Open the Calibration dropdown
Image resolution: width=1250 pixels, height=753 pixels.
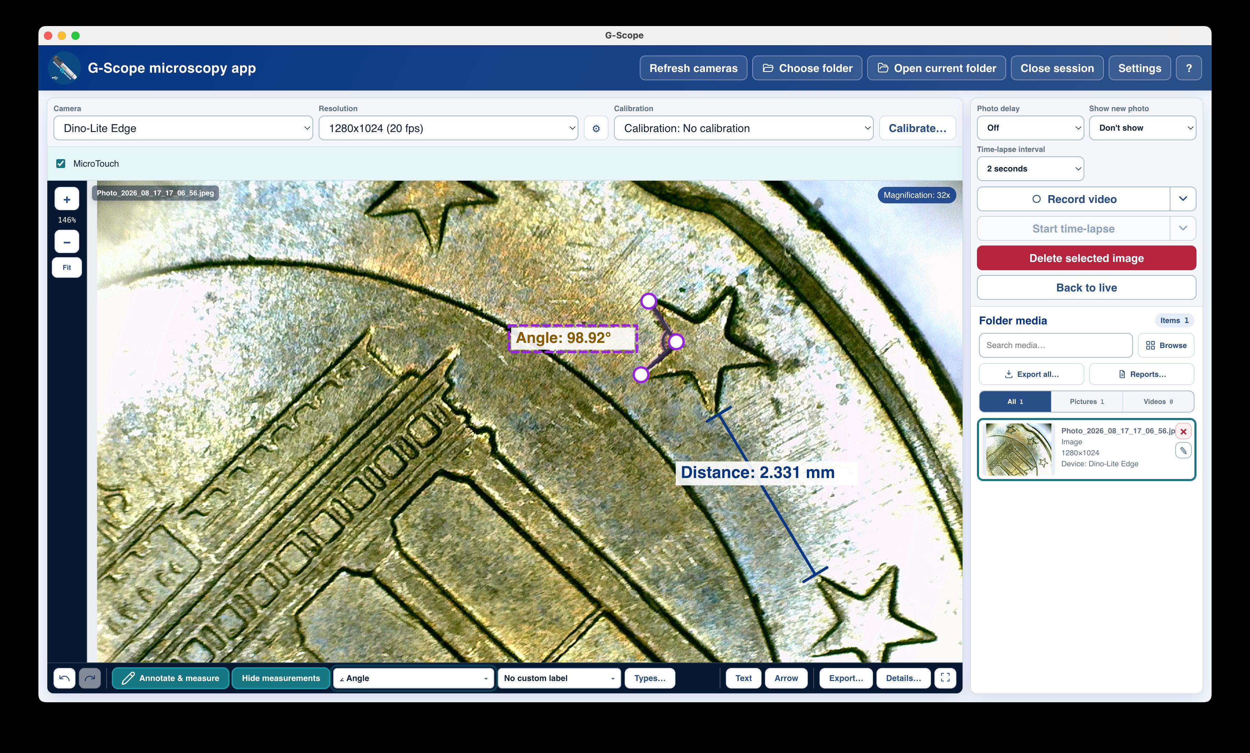[744, 128]
